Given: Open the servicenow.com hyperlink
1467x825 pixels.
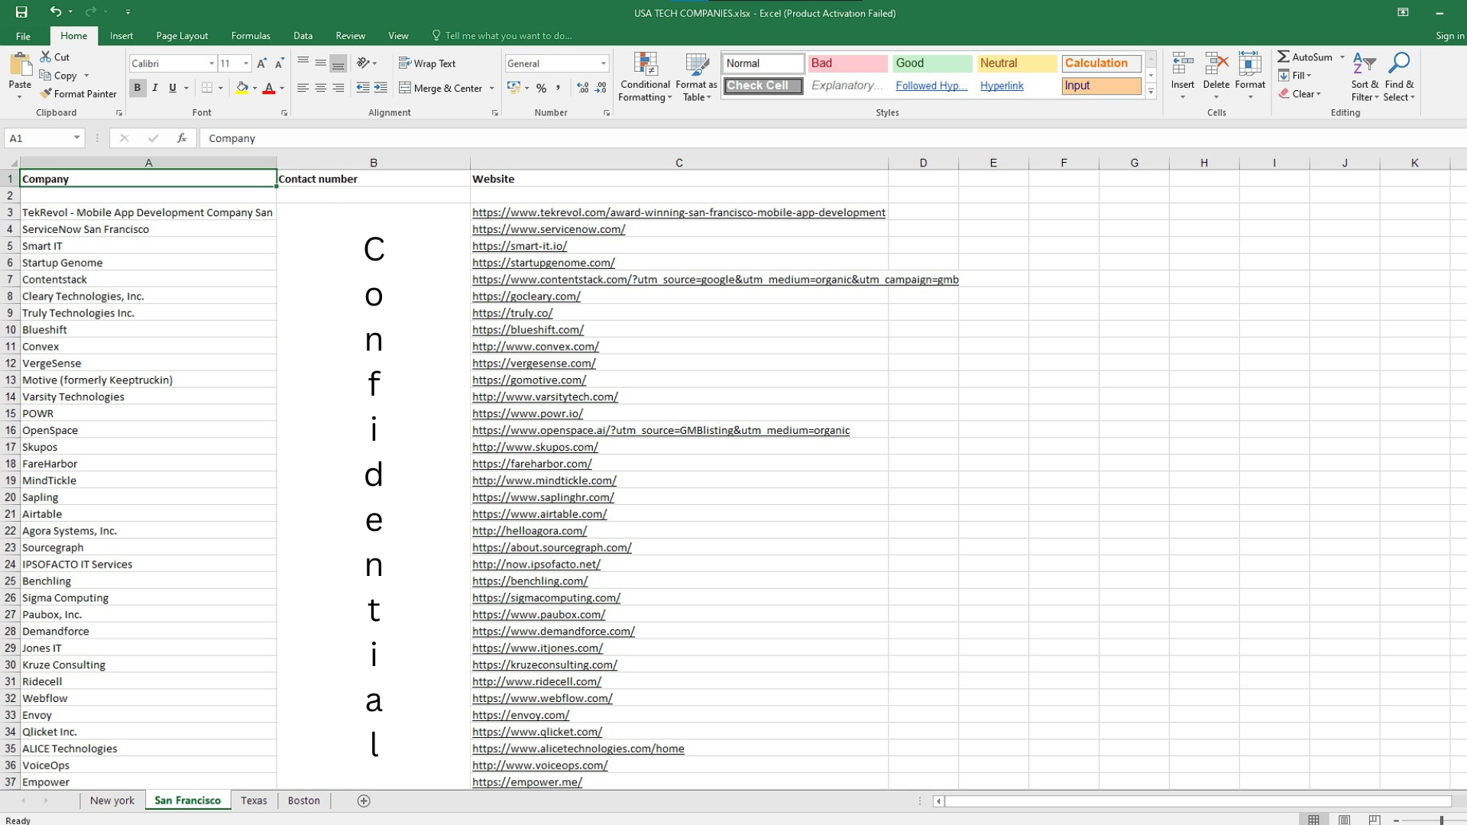Looking at the screenshot, I should click(548, 229).
